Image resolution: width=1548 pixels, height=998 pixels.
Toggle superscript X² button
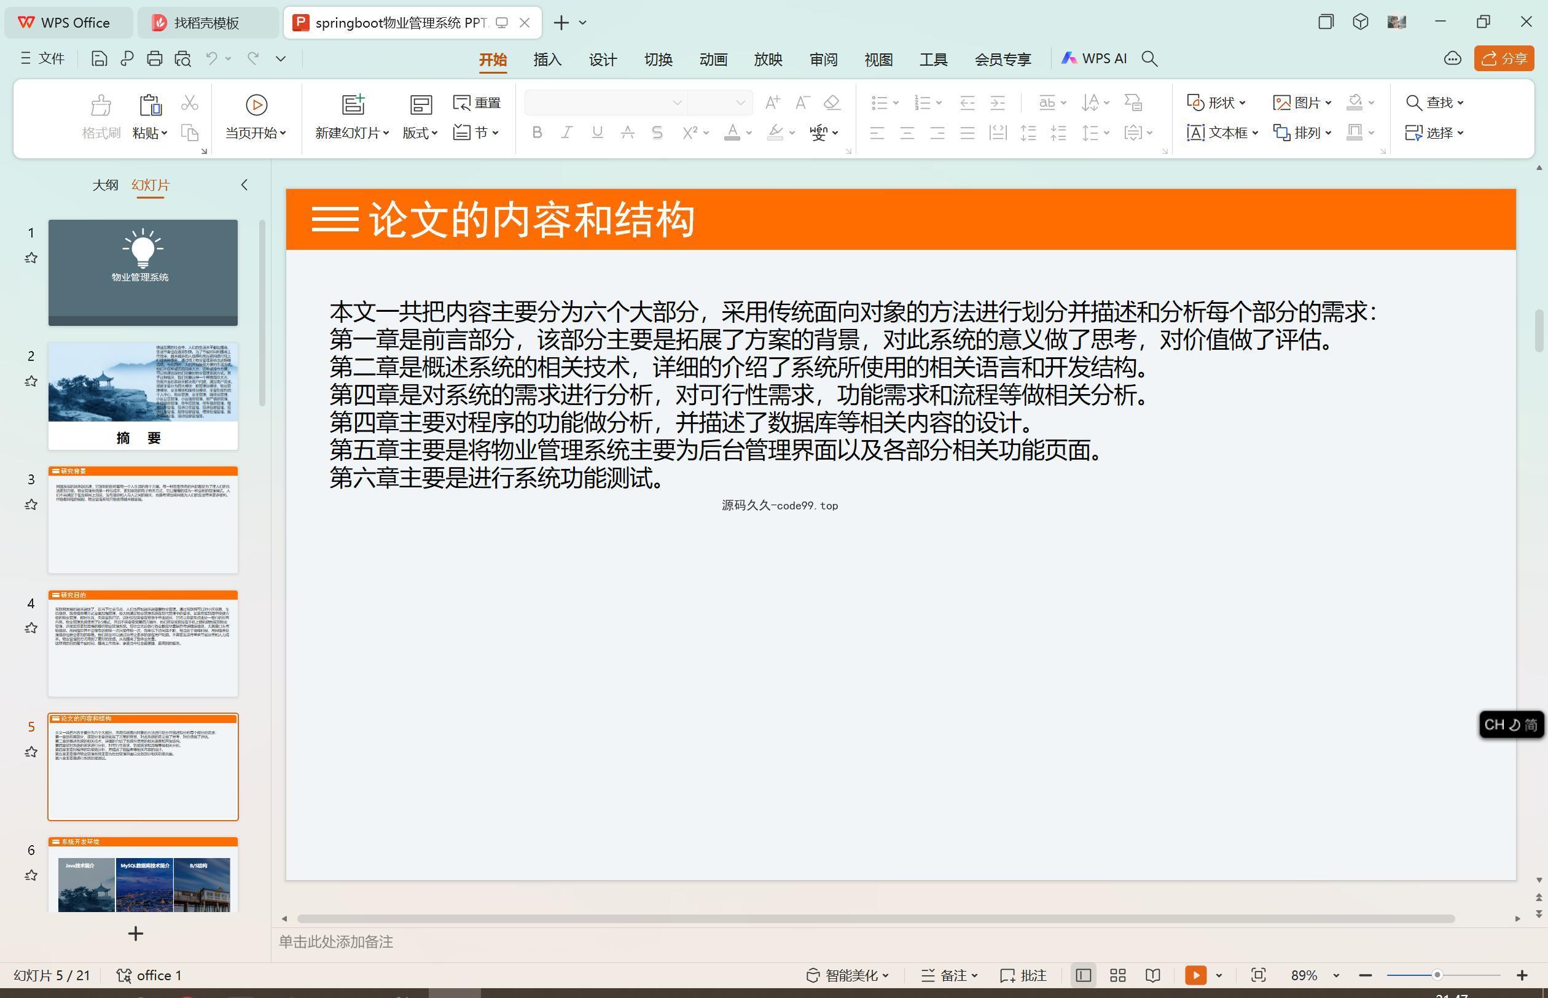(689, 133)
